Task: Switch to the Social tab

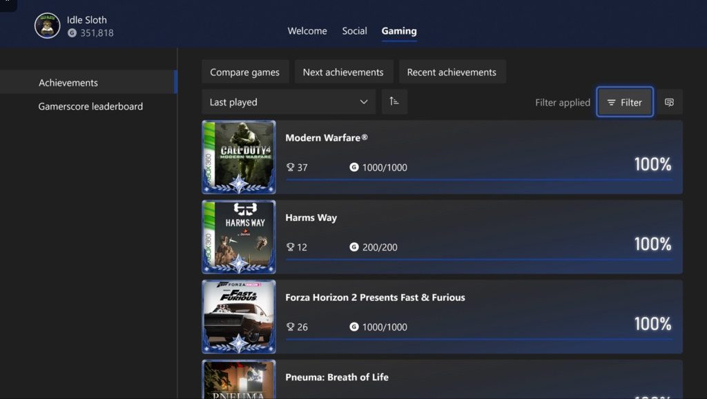Action: (x=354, y=30)
